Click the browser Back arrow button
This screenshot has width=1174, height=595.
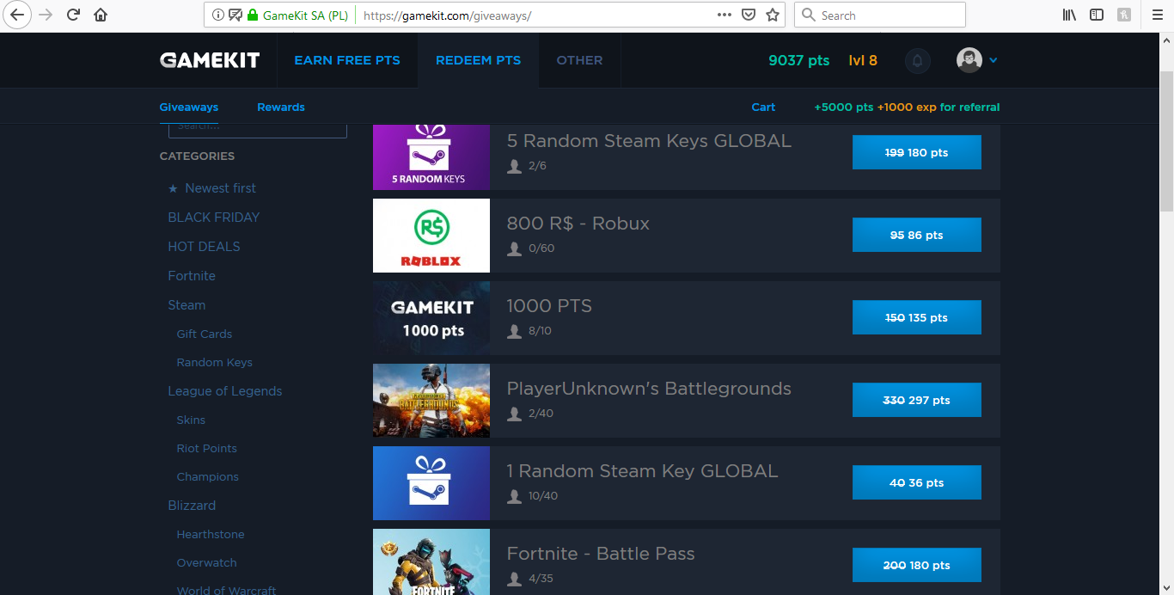point(18,15)
